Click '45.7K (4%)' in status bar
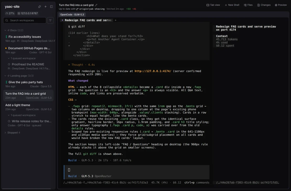This screenshot has height=191, width=291. pyautogui.click(x=159, y=183)
